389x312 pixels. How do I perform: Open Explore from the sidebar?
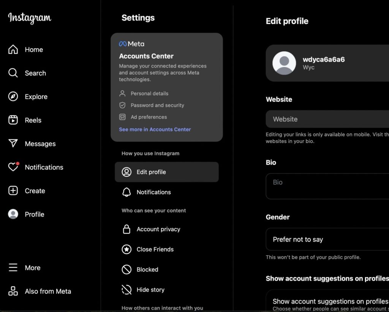36,97
